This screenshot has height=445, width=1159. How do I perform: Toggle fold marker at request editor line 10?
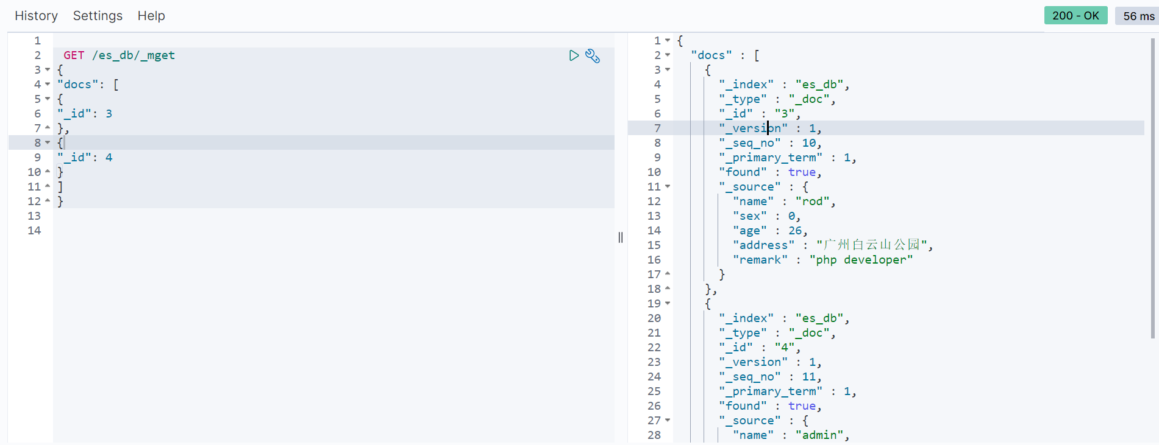[48, 172]
